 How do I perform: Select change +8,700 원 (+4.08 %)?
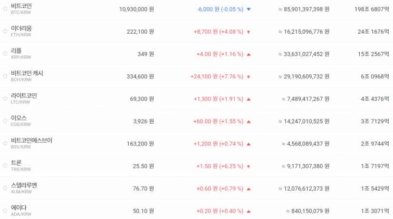218,32
